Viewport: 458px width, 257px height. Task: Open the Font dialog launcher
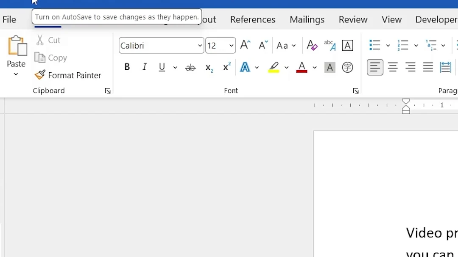356,91
